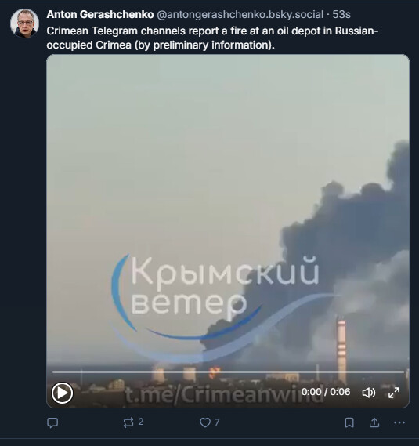Click the 0:00 / 0:06 time display
The height and width of the screenshot is (446, 419).
click(x=326, y=392)
